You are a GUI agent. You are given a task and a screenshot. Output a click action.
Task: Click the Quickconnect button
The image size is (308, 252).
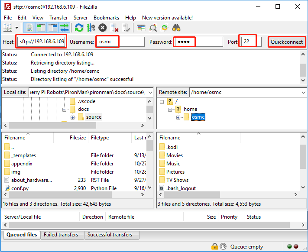click(287, 42)
